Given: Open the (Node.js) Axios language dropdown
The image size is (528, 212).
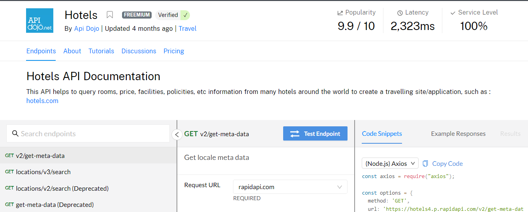Looking at the screenshot, I should tap(390, 163).
